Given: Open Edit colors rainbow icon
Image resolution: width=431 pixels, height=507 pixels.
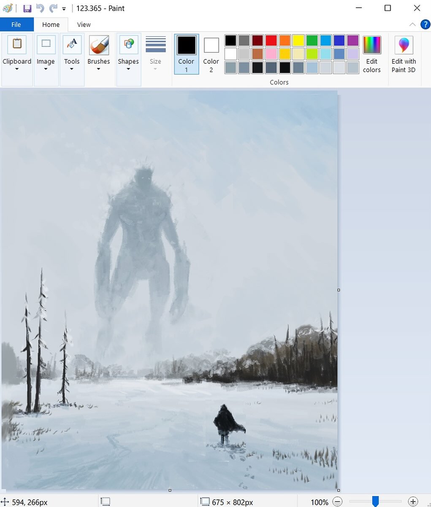Looking at the screenshot, I should pos(371,44).
